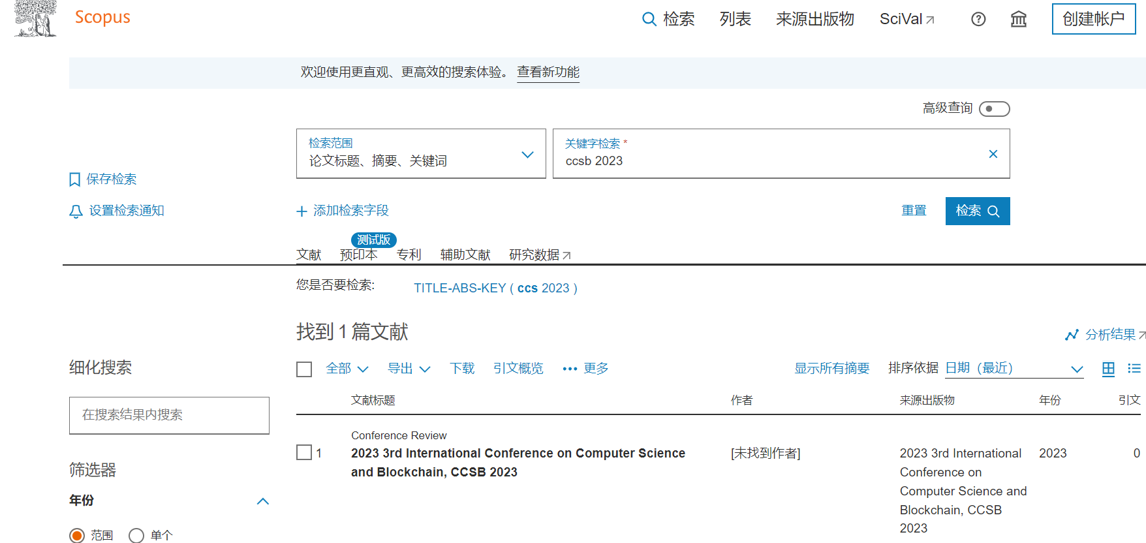Viewport: 1146px width, 543px height.
Task: Click the 引文 column header
Action: (1130, 400)
